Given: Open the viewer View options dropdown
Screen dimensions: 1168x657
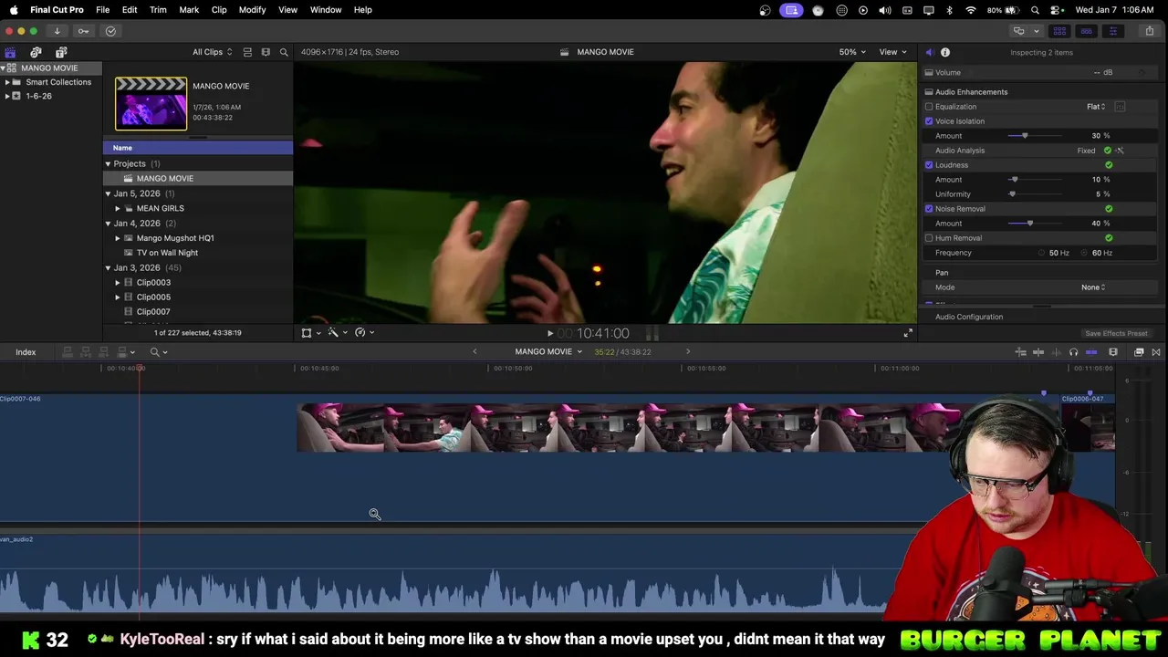Looking at the screenshot, I should (x=892, y=52).
